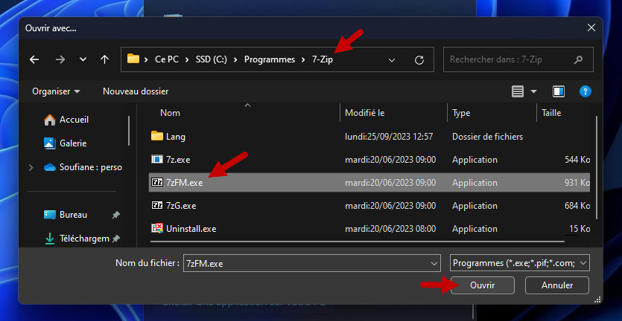Select the 7z.exe file
The image size is (622, 321).
coord(369,160)
